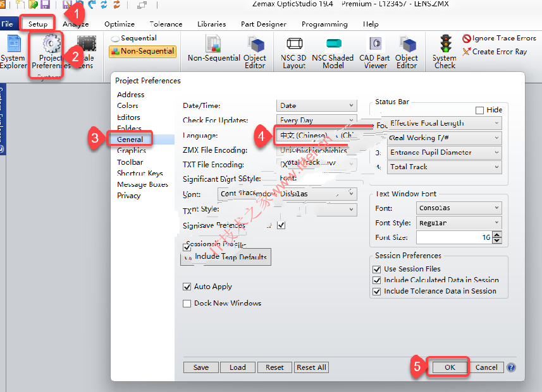Click the help question mark icon
Image resolution: width=542 pixels, height=392 pixels.
click(511, 367)
